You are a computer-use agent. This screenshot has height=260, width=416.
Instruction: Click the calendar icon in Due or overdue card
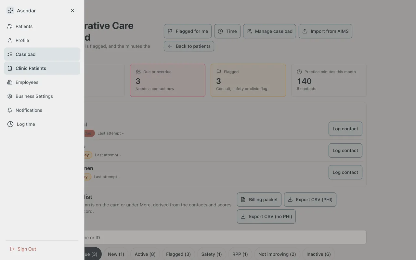138,72
